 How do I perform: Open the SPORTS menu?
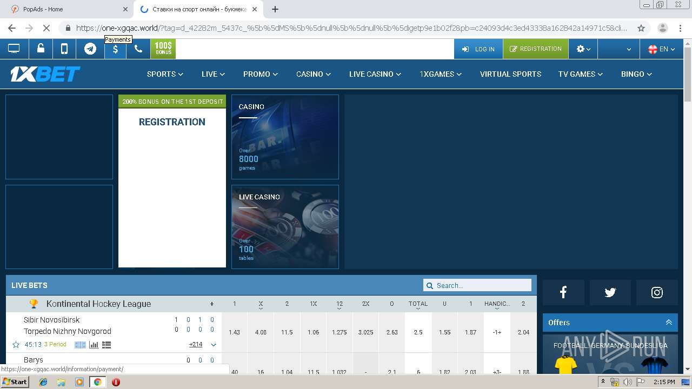click(x=165, y=74)
